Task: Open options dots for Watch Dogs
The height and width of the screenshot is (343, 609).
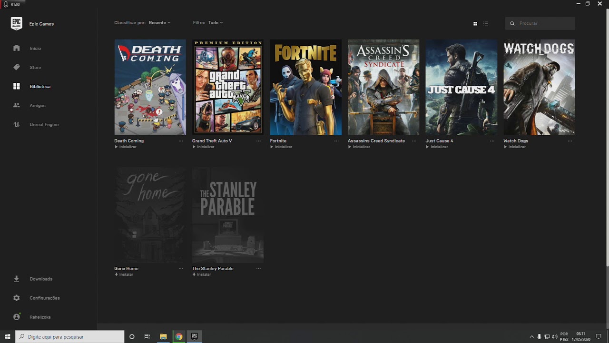Action: (x=570, y=141)
